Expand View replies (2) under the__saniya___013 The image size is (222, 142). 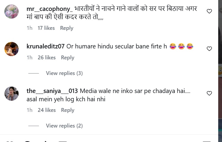(64, 126)
